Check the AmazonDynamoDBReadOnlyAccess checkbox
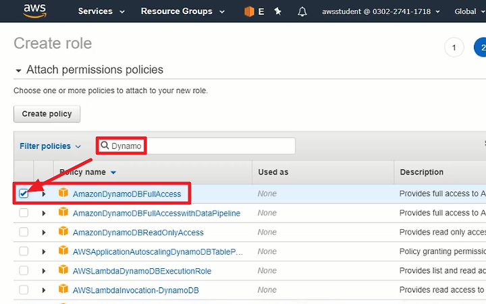Screen dimensions: 486x304 [24, 232]
